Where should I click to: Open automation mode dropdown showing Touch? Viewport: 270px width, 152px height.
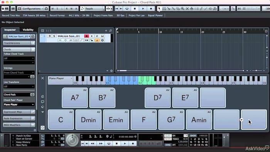pos(93,8)
